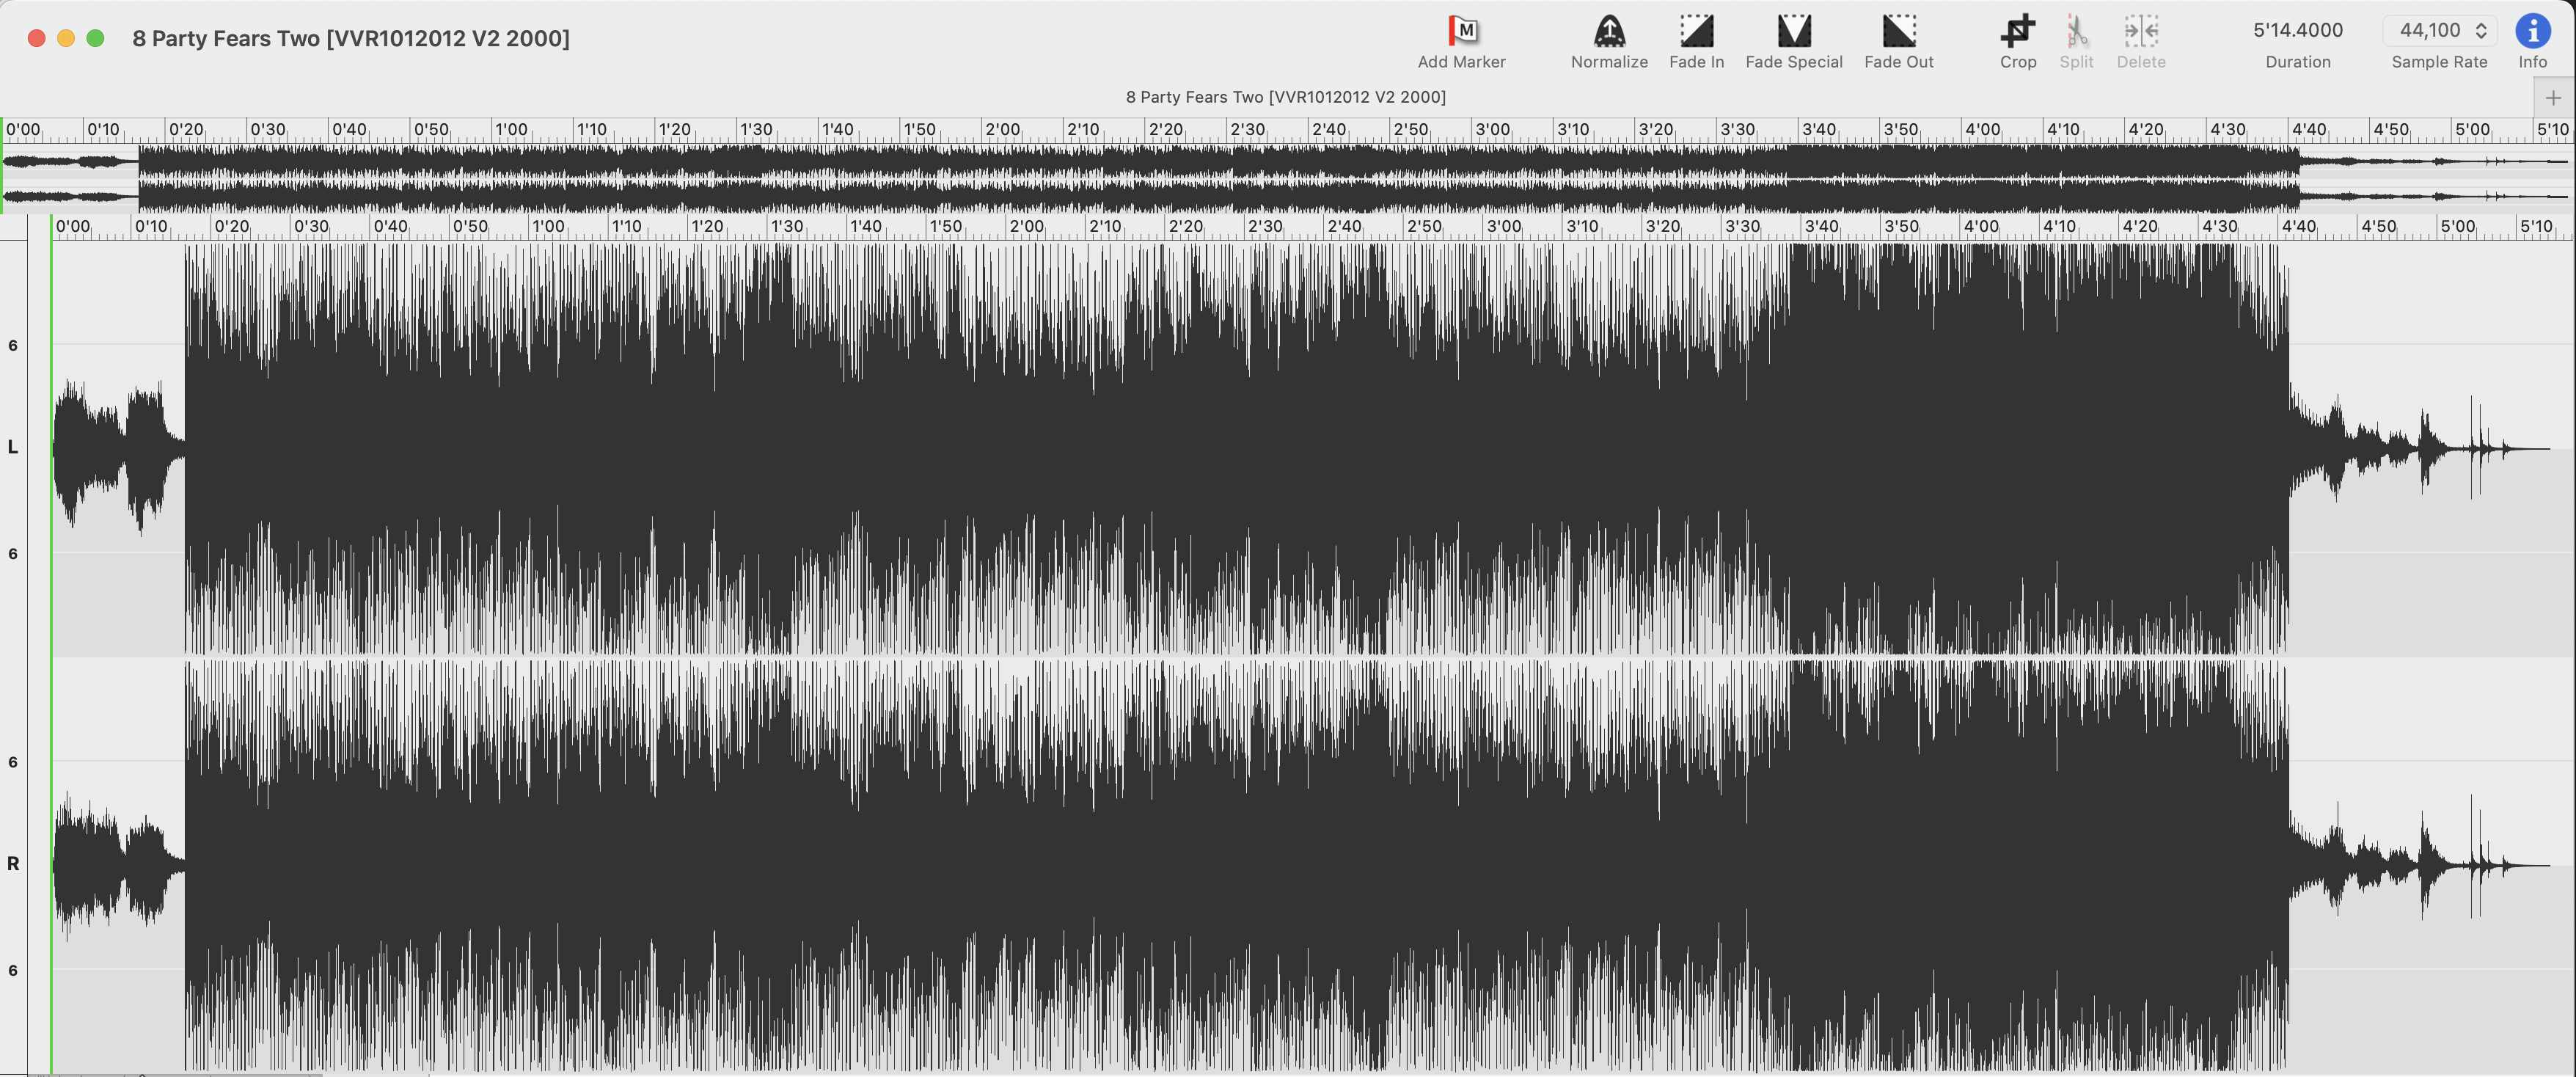2576x1077 pixels.
Task: Toggle the Info panel open
Action: click(2533, 30)
